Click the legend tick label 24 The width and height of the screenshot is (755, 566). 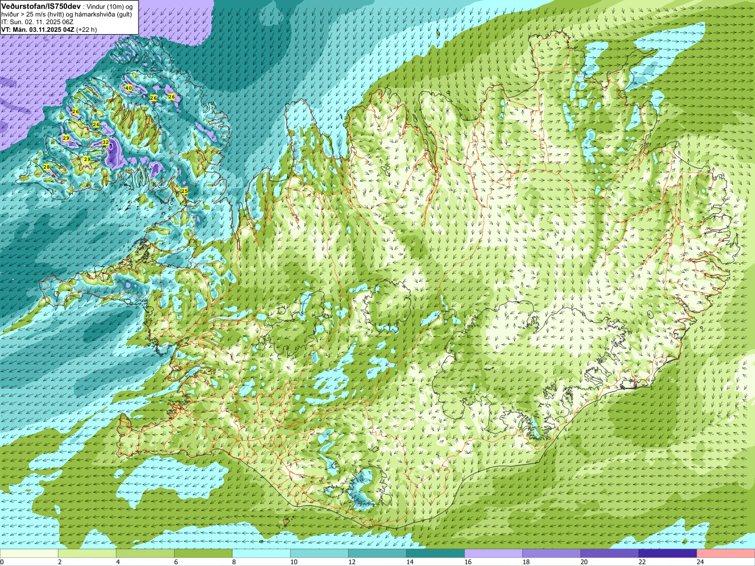pos(700,562)
